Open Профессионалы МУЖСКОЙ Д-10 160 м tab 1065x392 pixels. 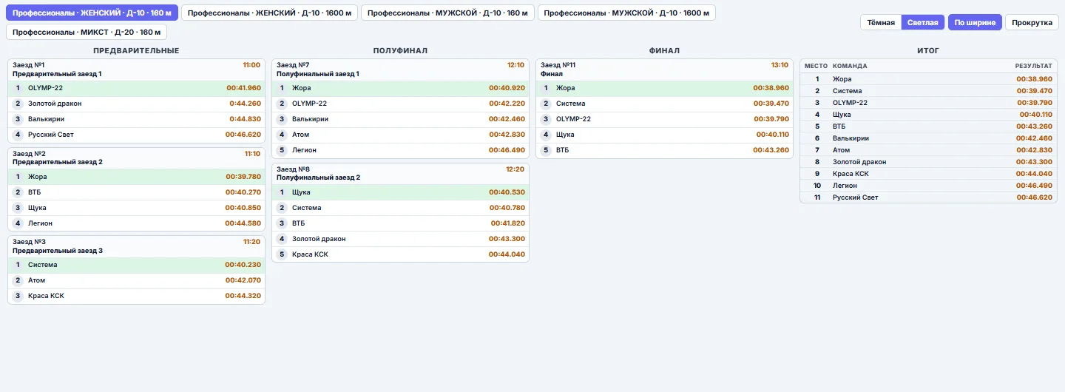[x=447, y=13]
